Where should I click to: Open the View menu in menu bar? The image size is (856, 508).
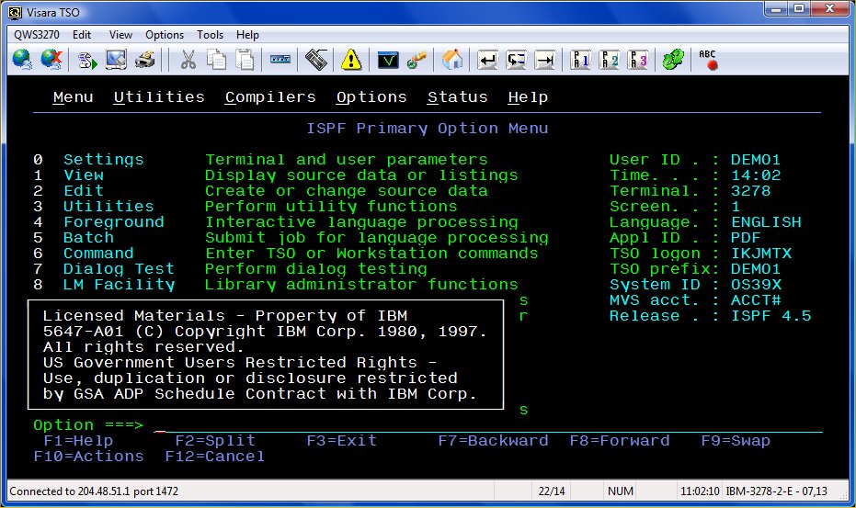pyautogui.click(x=120, y=35)
